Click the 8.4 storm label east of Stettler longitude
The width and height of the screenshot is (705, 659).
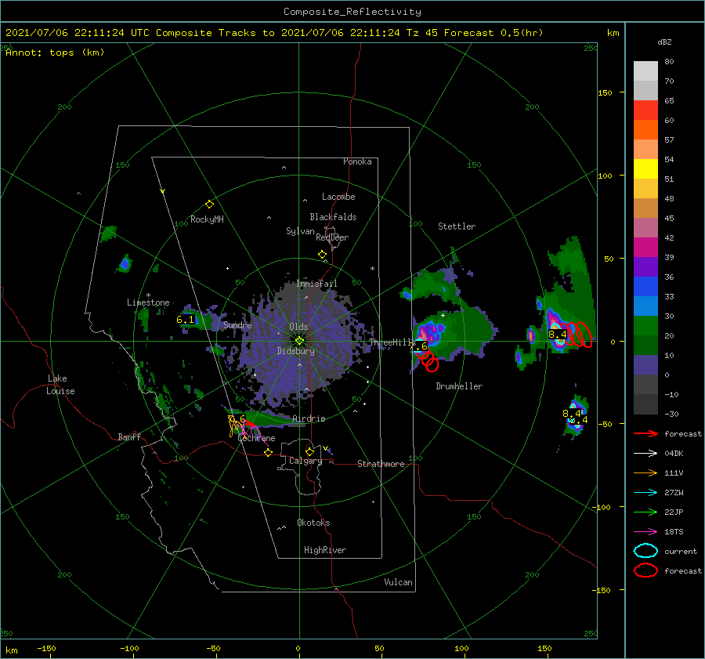(558, 335)
